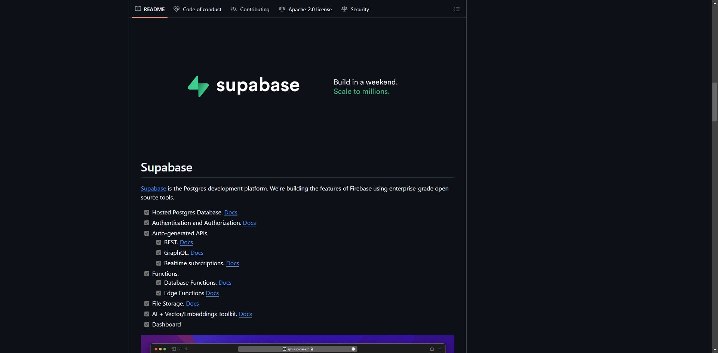Open Docs link for Hosted Postgres Database
Viewport: 718px width, 353px height.
(x=231, y=212)
